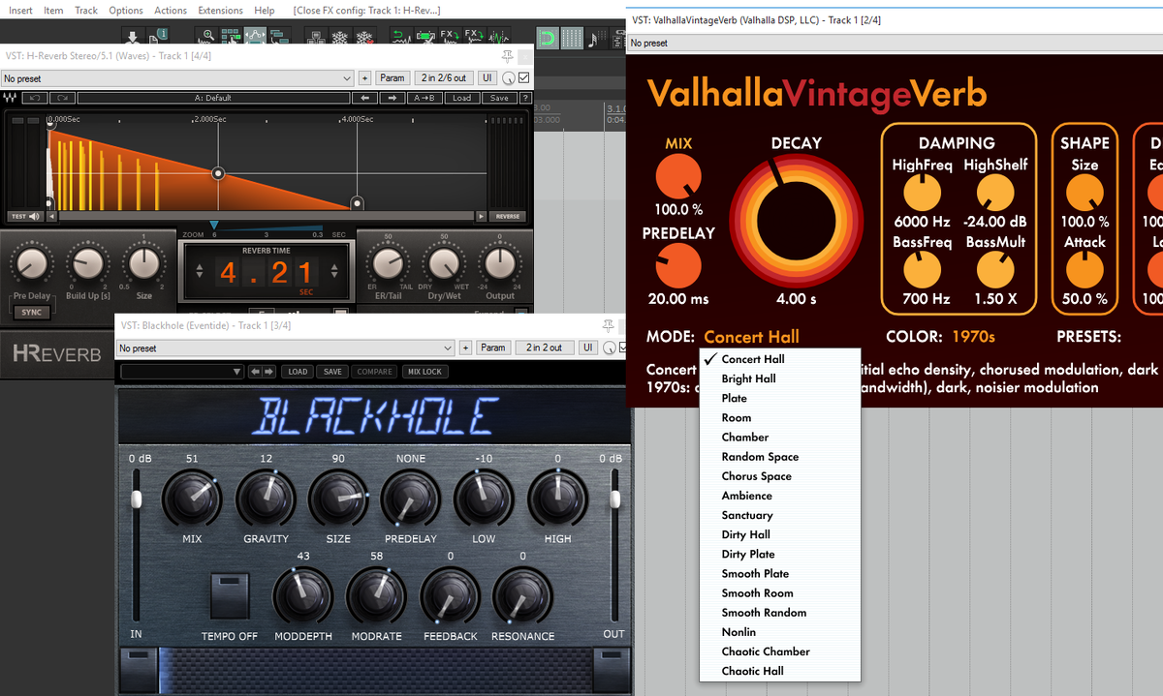Go to previous H-Reverb preset arrow
Screen dimensions: 1163x696
click(365, 98)
